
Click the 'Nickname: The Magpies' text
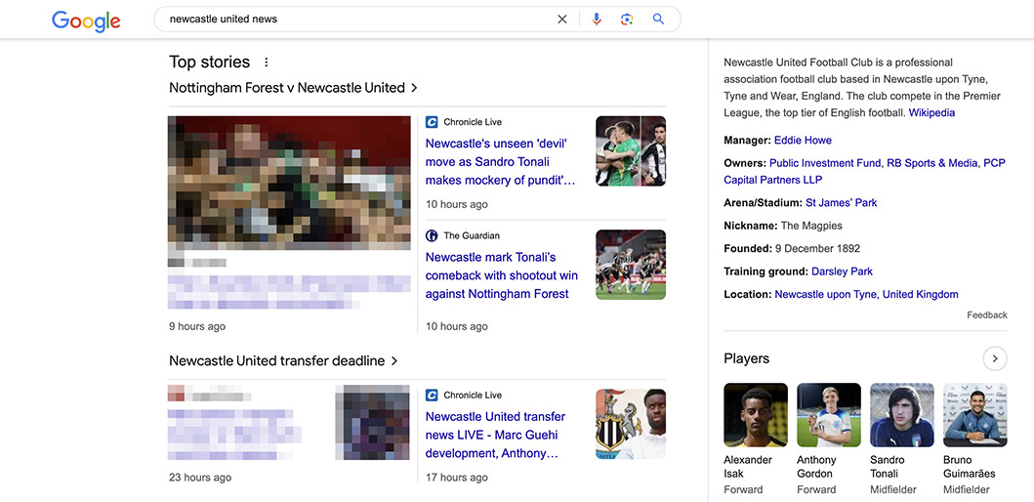[x=783, y=226]
